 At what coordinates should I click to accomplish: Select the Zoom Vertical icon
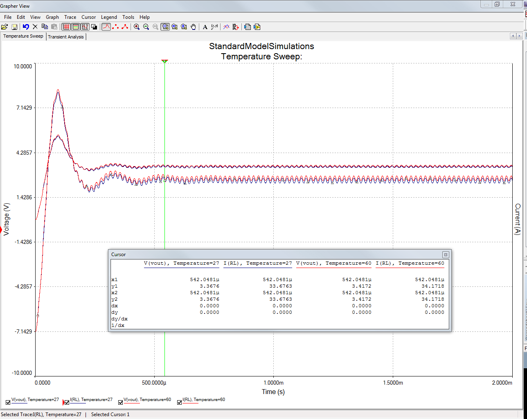(x=184, y=27)
